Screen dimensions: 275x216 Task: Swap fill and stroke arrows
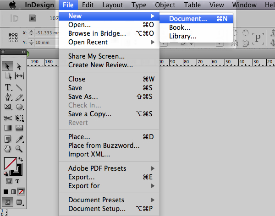tap(21, 159)
